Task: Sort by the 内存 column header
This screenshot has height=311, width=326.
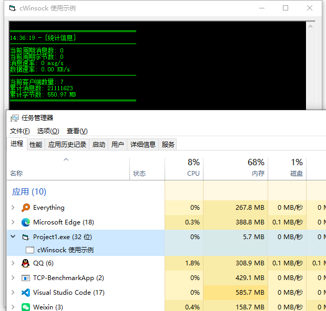Action: pos(236,169)
